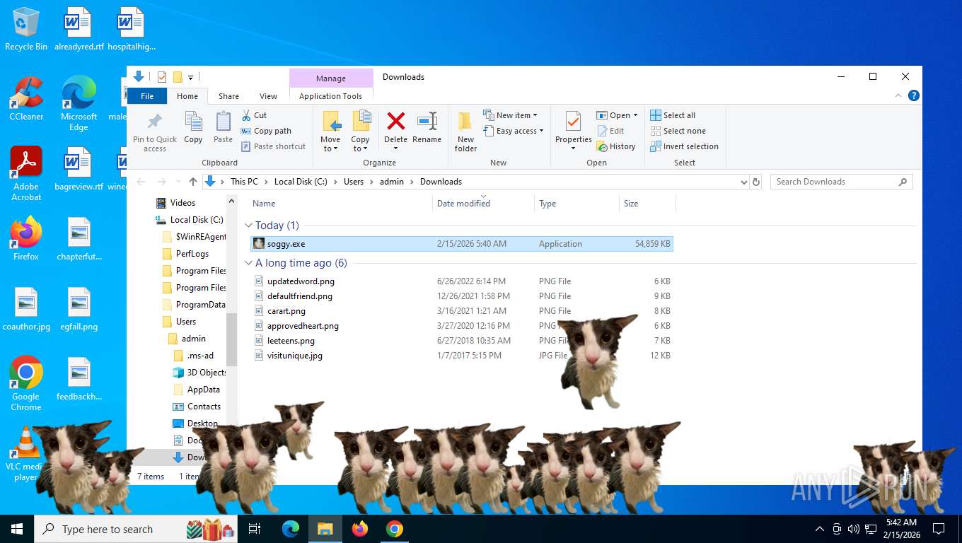
Task: Cut the selected file
Action: point(254,115)
